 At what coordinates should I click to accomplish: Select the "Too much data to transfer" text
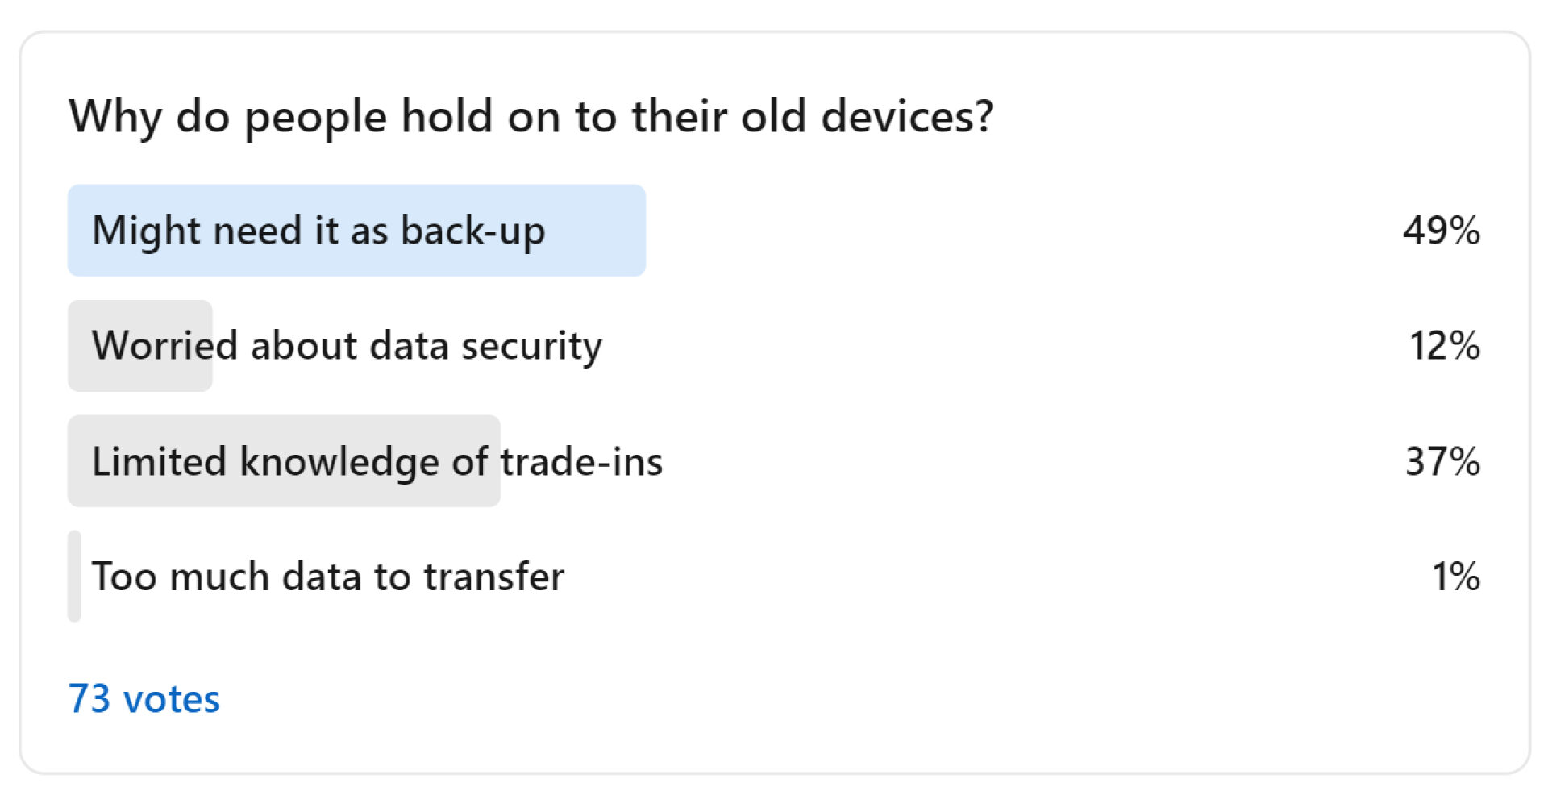click(327, 577)
